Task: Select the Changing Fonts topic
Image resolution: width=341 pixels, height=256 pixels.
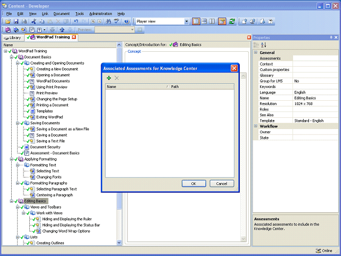Action: click(x=48, y=177)
